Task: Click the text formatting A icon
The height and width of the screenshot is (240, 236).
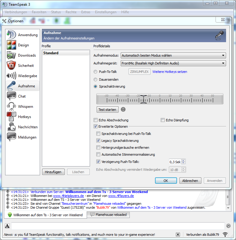Action: 7,226
